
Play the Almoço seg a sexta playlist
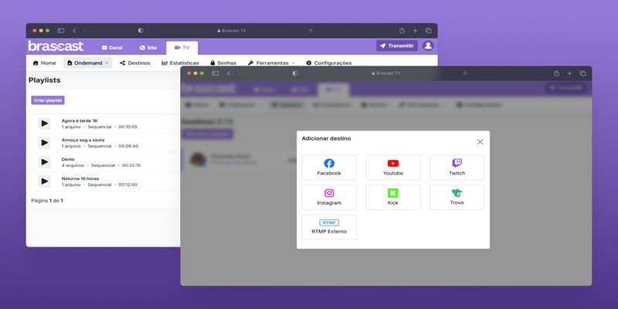45,143
